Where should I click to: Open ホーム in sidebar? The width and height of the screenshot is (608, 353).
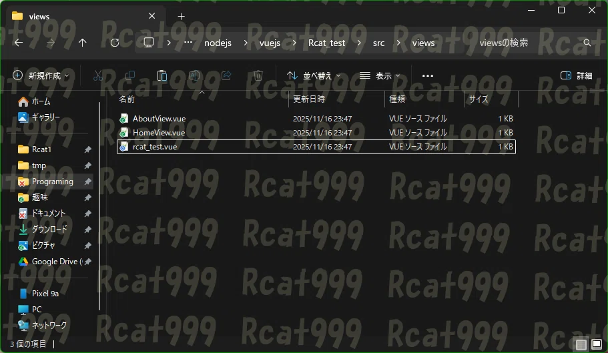(x=34, y=101)
